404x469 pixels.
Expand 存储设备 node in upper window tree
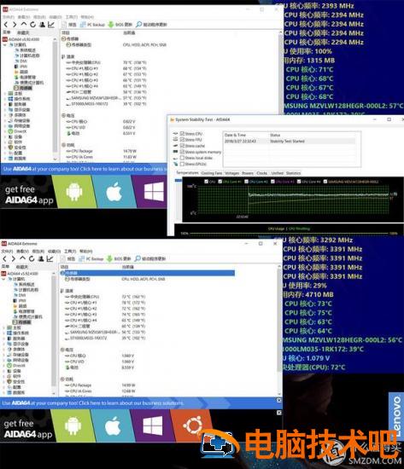pos(5,120)
